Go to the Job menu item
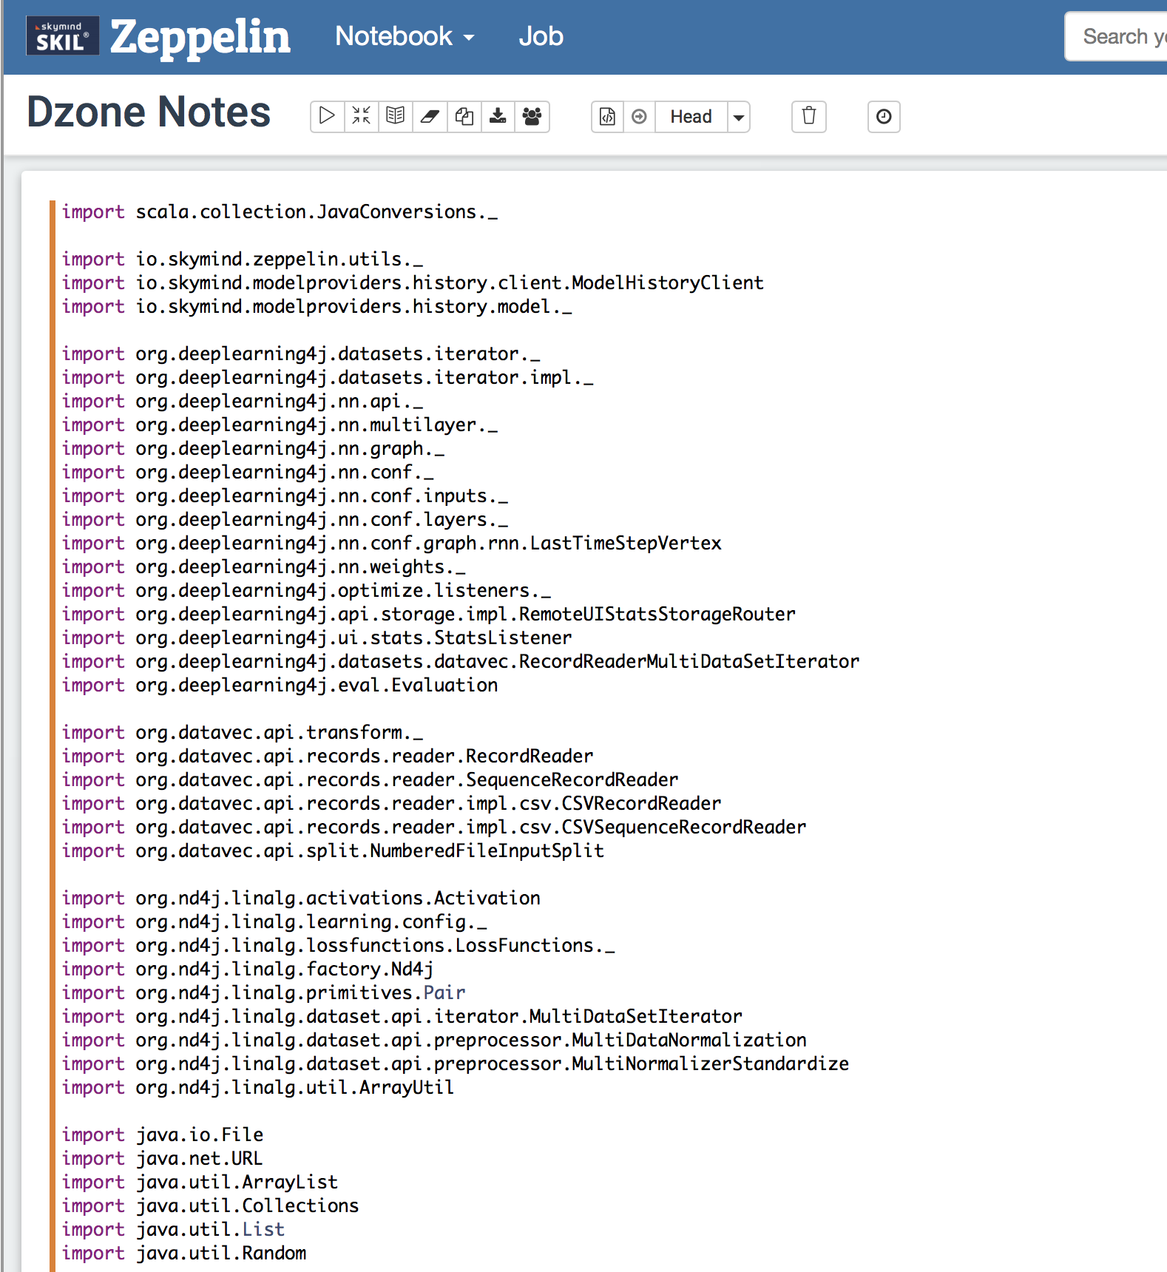 [x=541, y=36]
